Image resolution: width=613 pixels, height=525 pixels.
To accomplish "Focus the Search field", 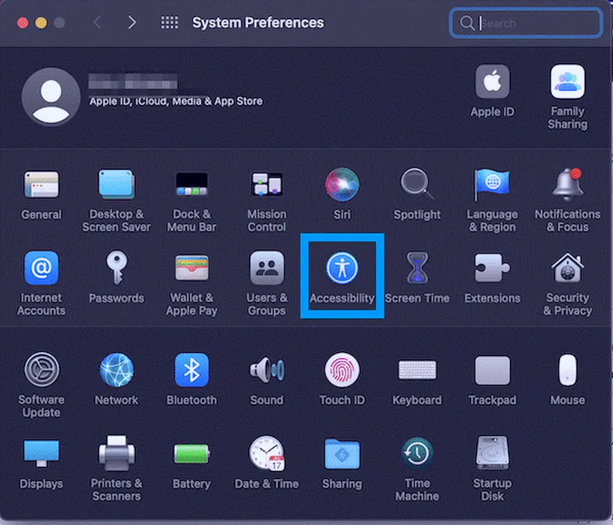I will [x=526, y=23].
